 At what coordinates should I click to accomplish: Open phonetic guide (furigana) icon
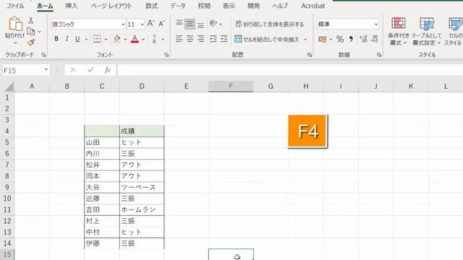point(154,39)
